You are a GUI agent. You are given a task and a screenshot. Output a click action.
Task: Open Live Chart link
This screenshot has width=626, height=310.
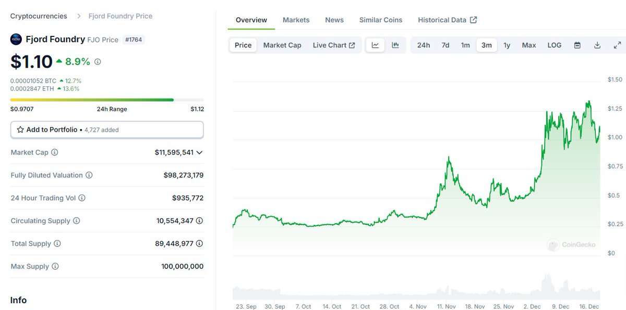334,45
